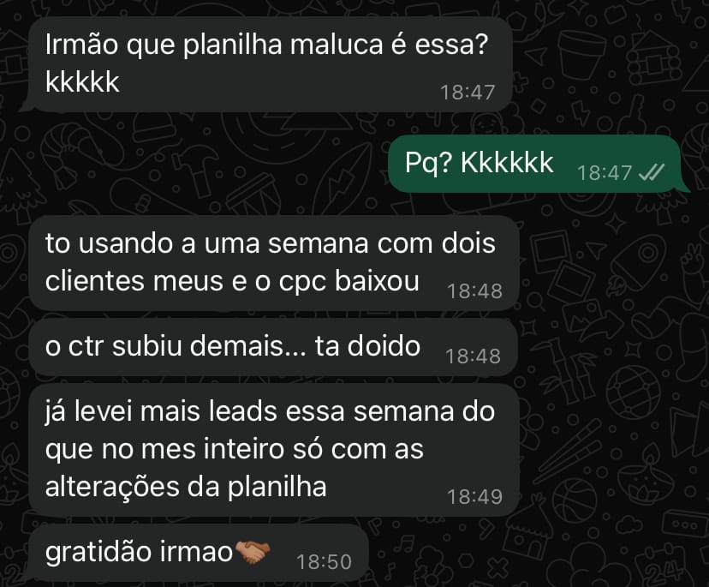Select the 'Irmão que planilha maluca' message
The height and width of the screenshot is (587, 709).
coord(267,64)
